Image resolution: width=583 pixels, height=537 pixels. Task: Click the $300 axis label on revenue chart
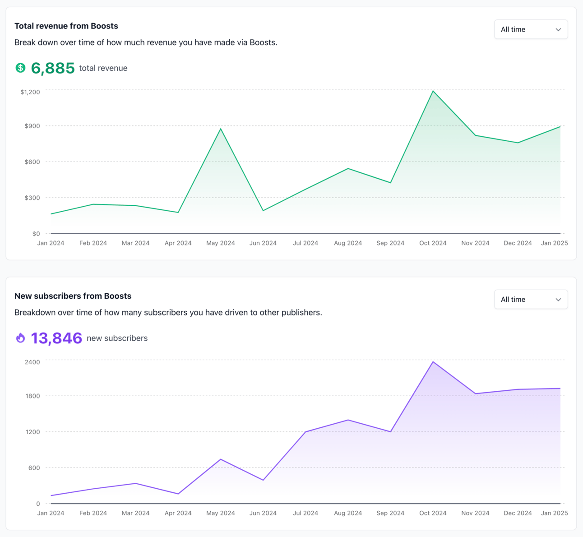coord(32,198)
